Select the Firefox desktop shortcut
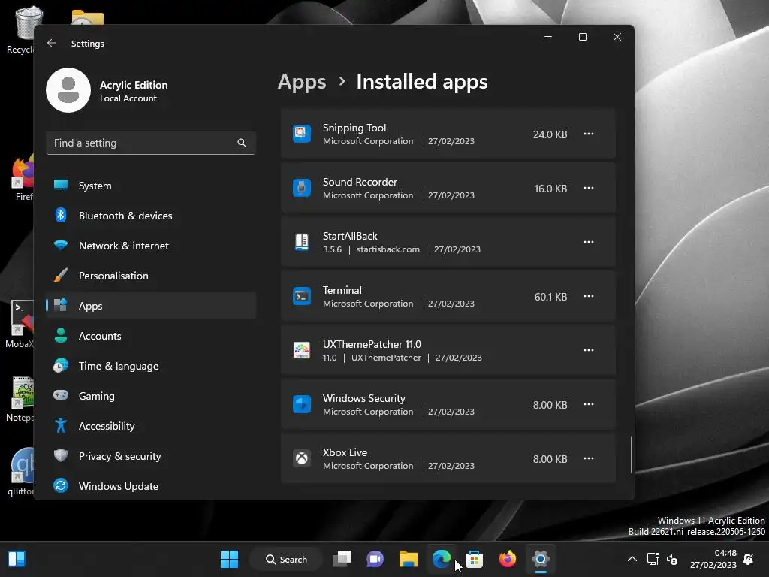 22,179
